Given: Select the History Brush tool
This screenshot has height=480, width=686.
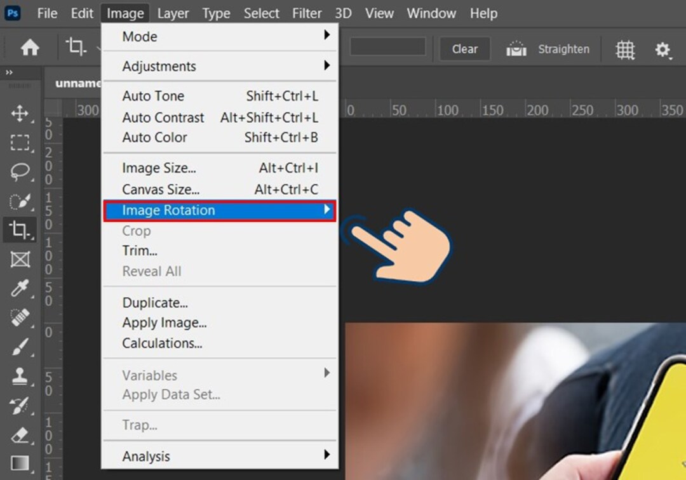Looking at the screenshot, I should pos(20,406).
